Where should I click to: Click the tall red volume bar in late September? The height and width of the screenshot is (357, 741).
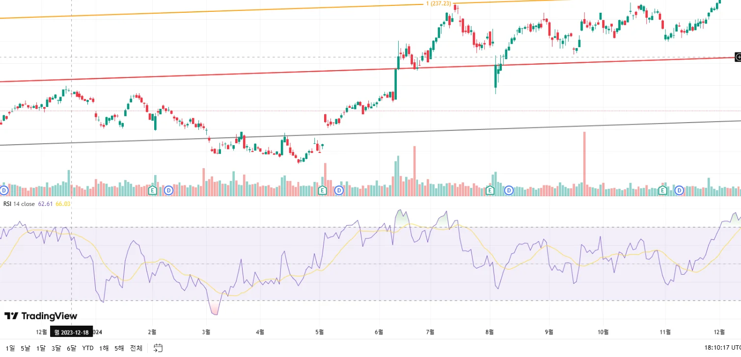pos(584,164)
